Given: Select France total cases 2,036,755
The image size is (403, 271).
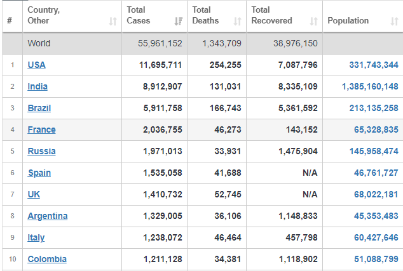Looking at the screenshot, I should (163, 129).
